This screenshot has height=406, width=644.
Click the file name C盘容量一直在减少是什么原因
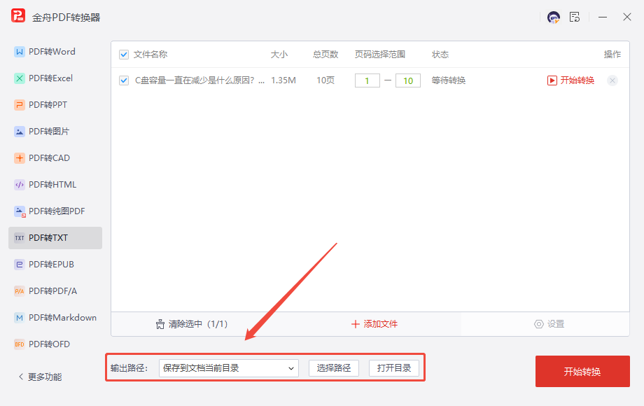(x=199, y=80)
